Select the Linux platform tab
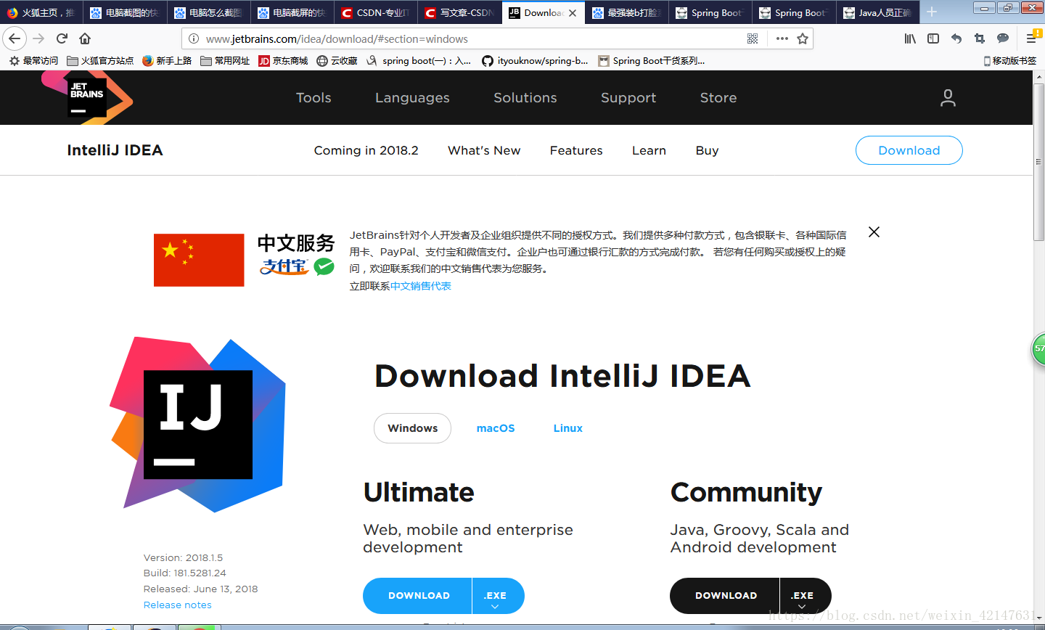The width and height of the screenshot is (1045, 630). coord(567,428)
